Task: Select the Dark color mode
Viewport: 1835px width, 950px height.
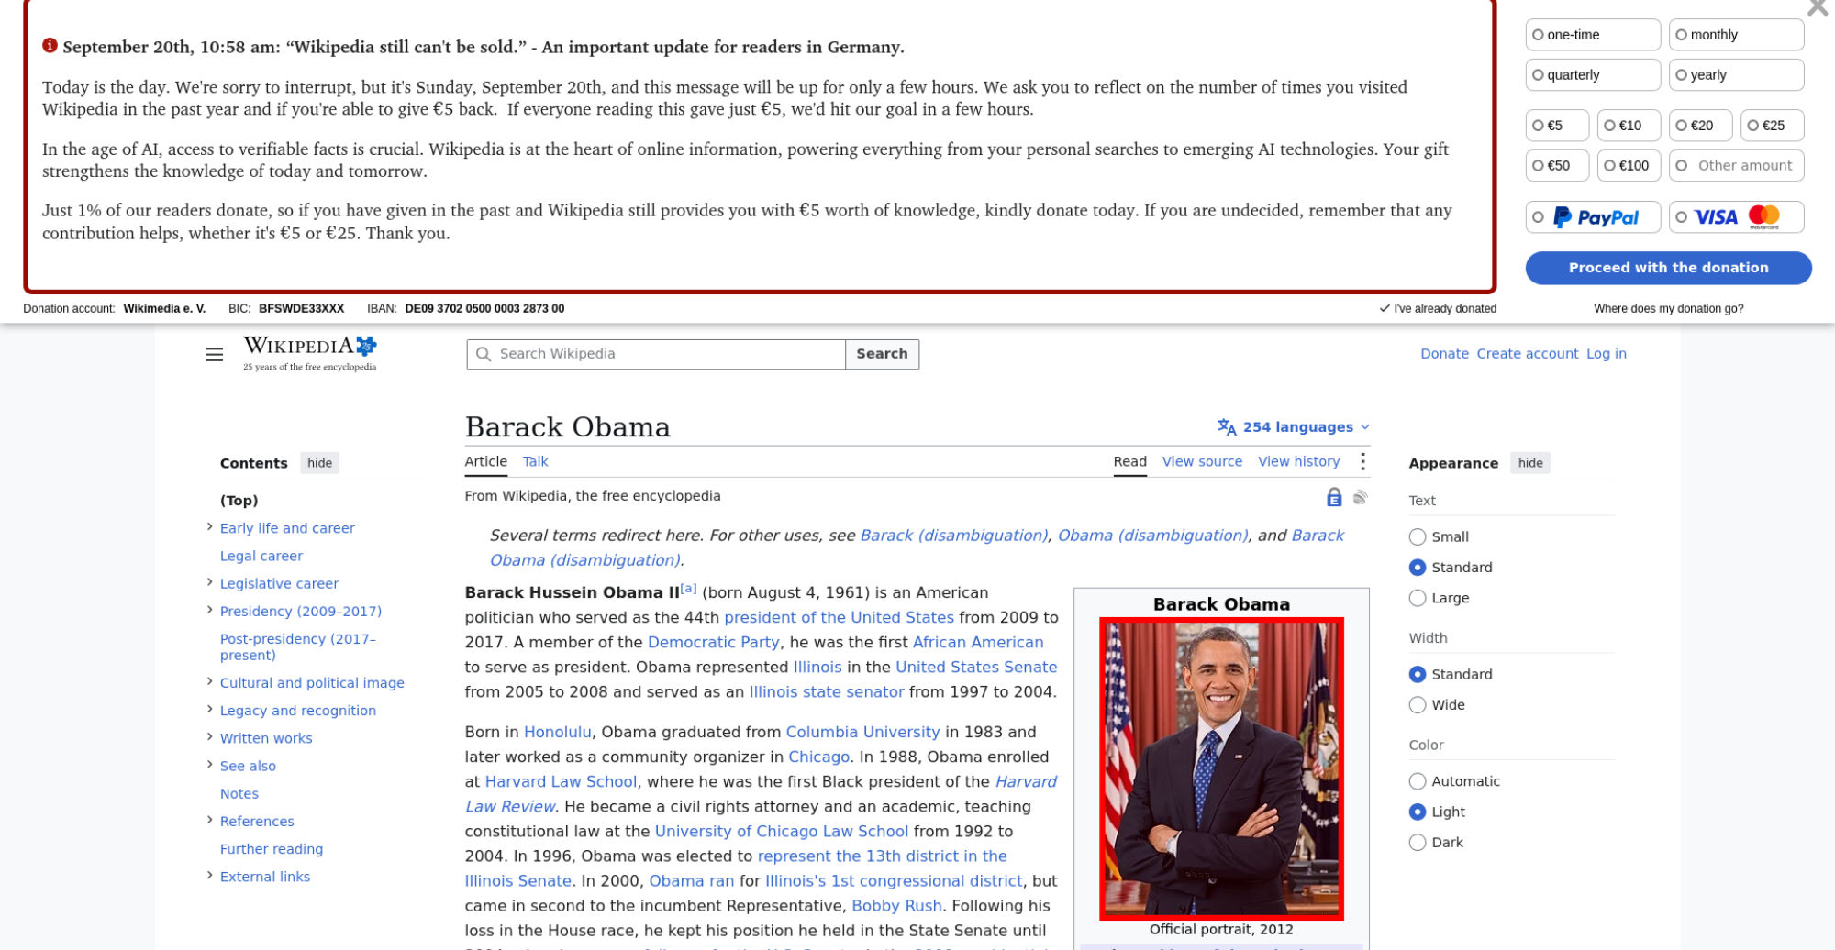Action: tap(1418, 843)
